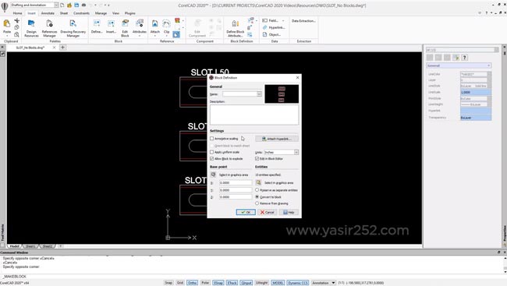Toggle Polar in the status bar
The image size is (507, 286).
[205, 283]
